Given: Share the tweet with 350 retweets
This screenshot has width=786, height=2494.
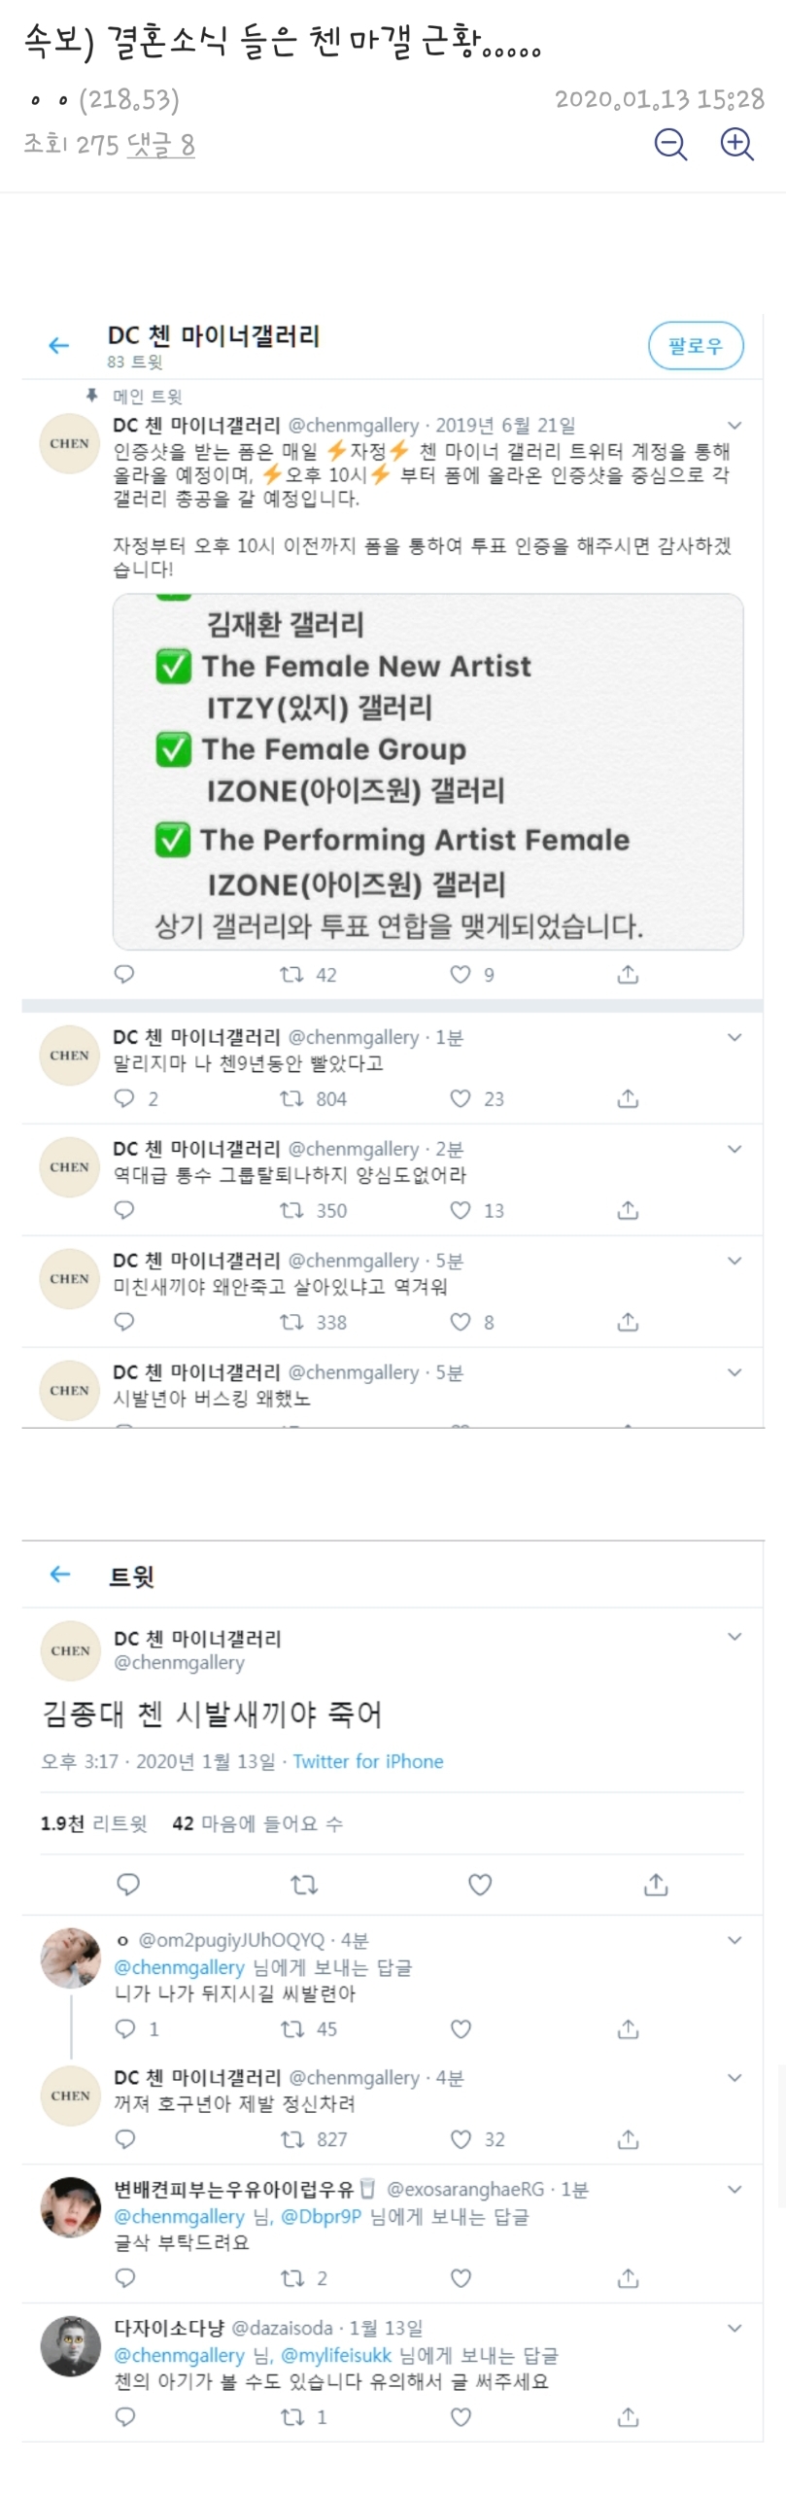Looking at the screenshot, I should pyautogui.click(x=628, y=1210).
